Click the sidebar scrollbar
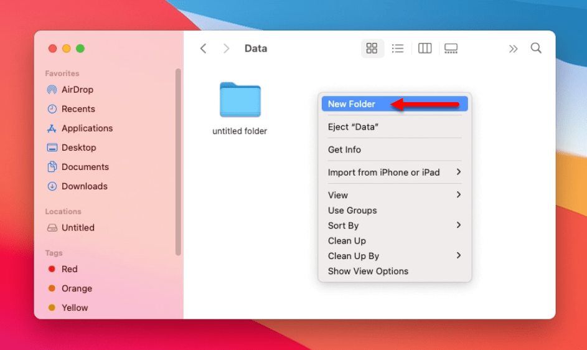Screen dimensions: 587x350 178,162
